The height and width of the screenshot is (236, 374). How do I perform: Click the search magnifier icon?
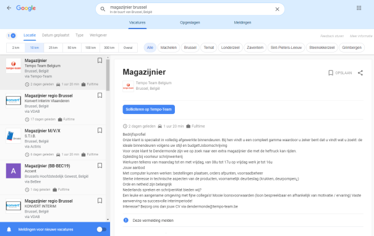[103, 9]
